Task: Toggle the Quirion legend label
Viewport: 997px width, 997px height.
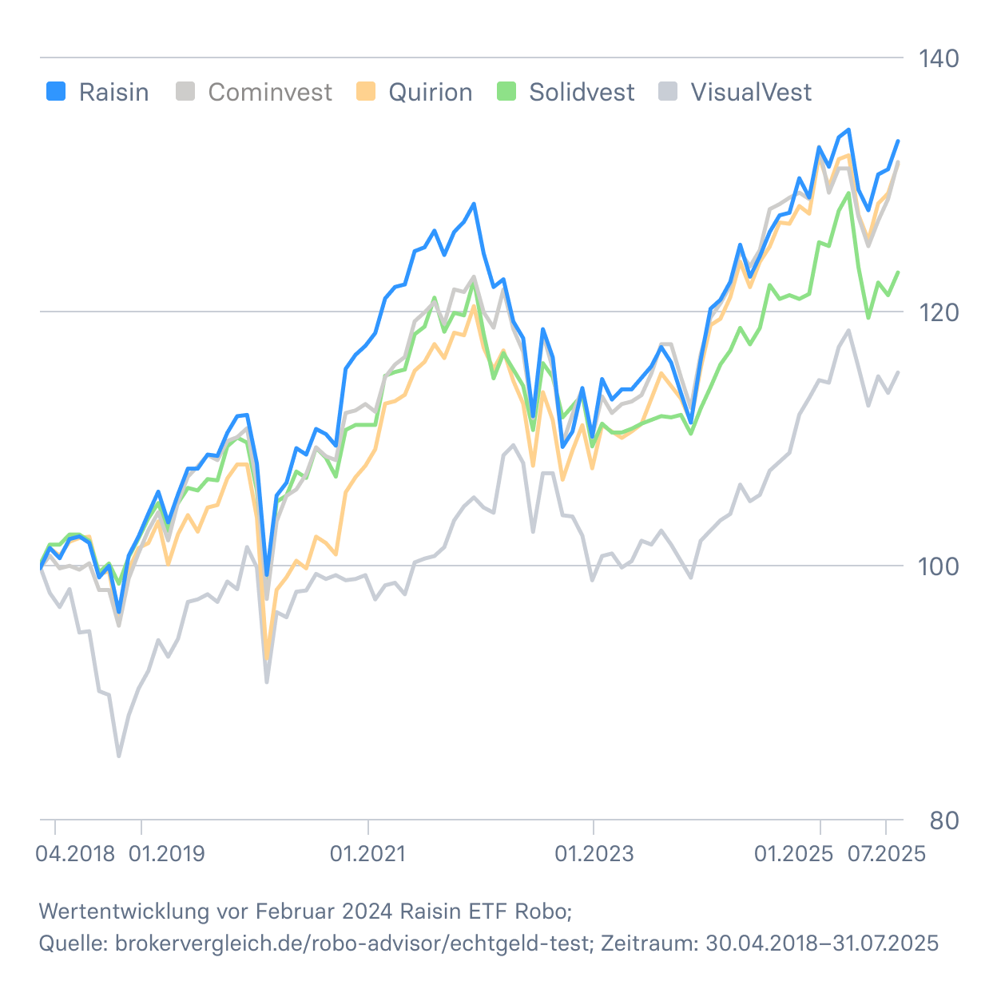Action: (431, 93)
